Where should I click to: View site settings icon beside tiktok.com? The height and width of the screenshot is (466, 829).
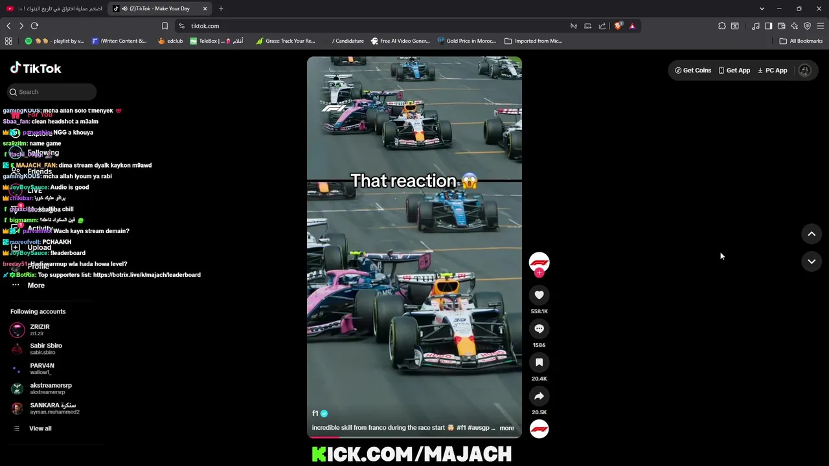click(x=181, y=26)
